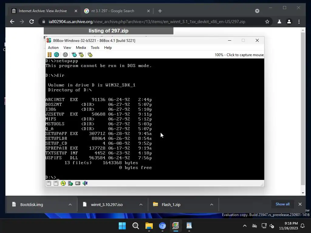
Task: Open the Chrome three-dot menu
Action: [299, 22]
